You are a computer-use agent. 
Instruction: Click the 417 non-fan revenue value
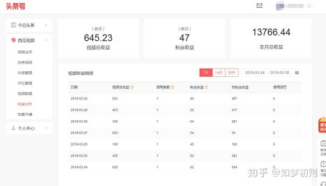(x=235, y=110)
